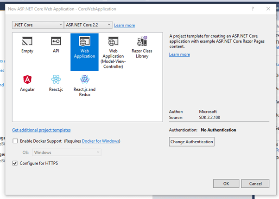
Task: Click the SDK 2.2.108 source value
Action: (x=209, y=118)
